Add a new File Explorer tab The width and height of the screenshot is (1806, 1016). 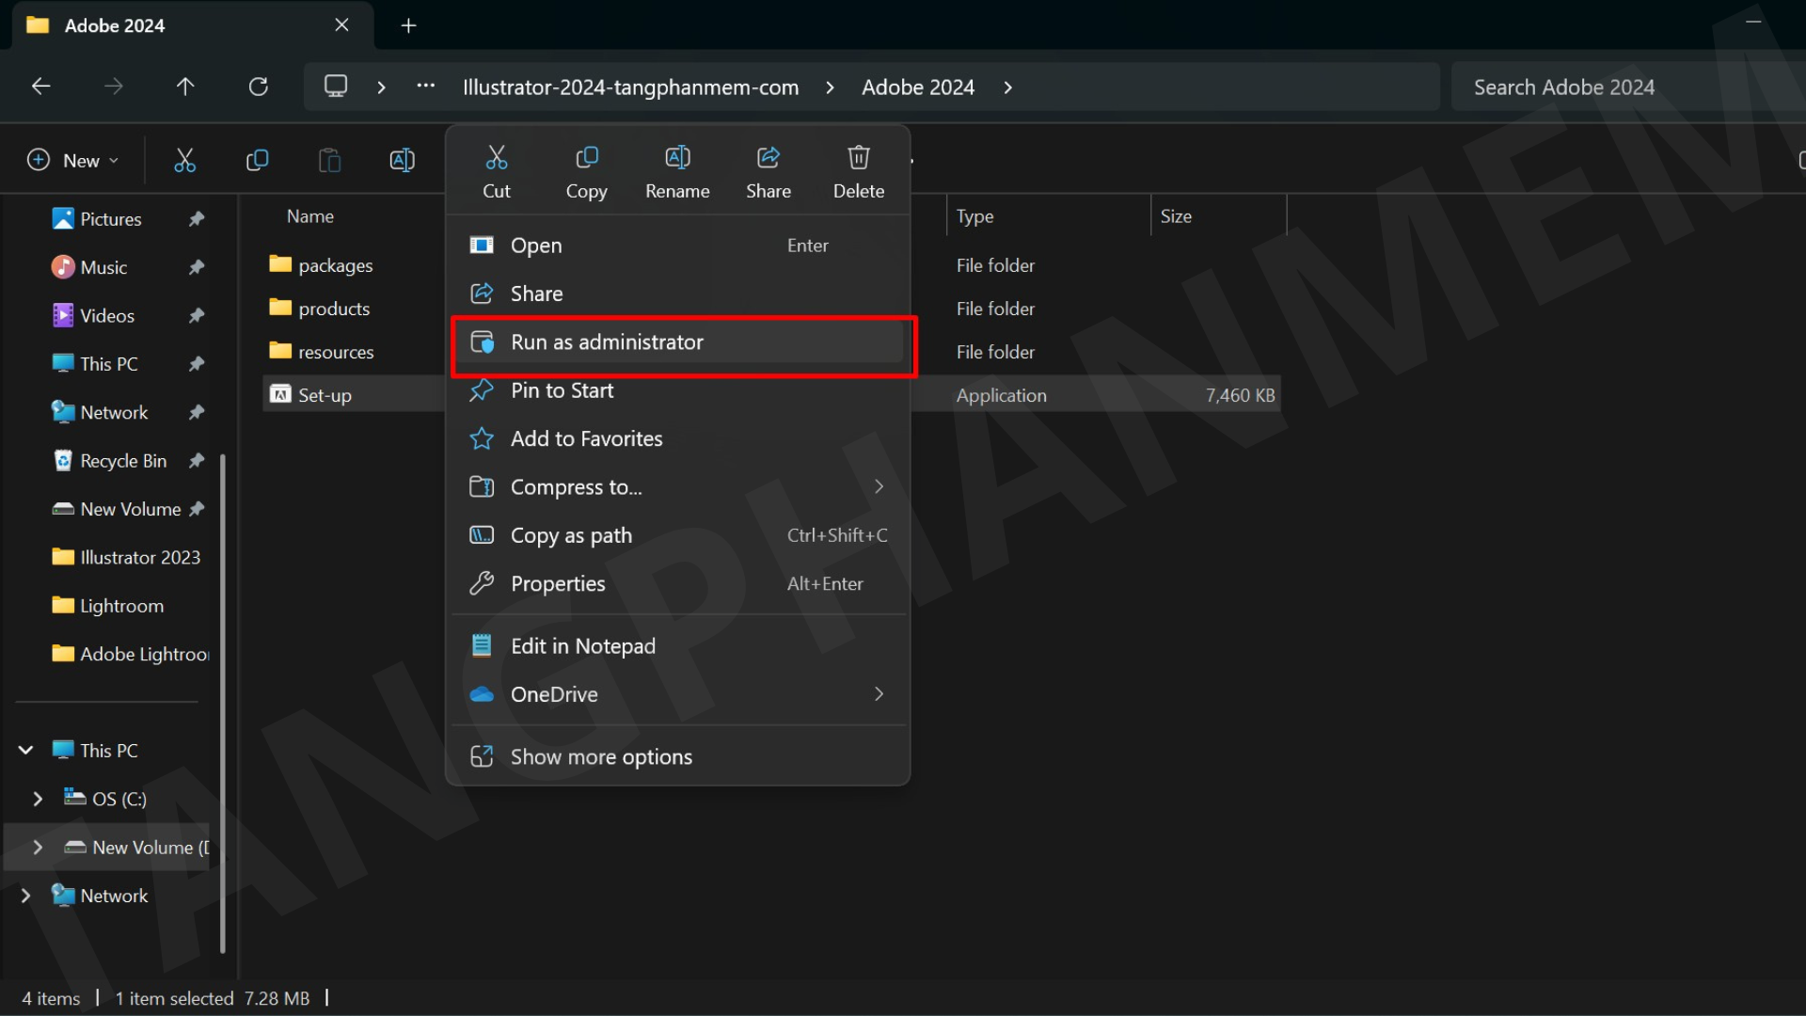point(408,25)
